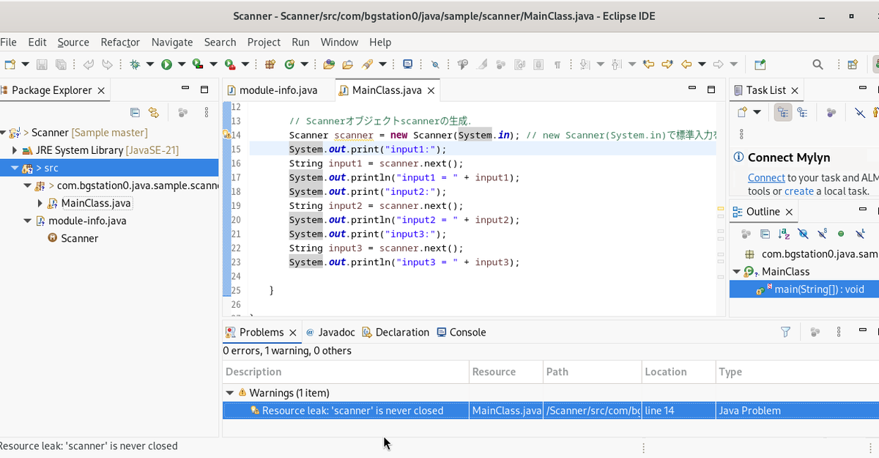Image resolution: width=879 pixels, height=458 pixels.
Task: Collapse Warnings (1 item) group
Action: point(230,393)
